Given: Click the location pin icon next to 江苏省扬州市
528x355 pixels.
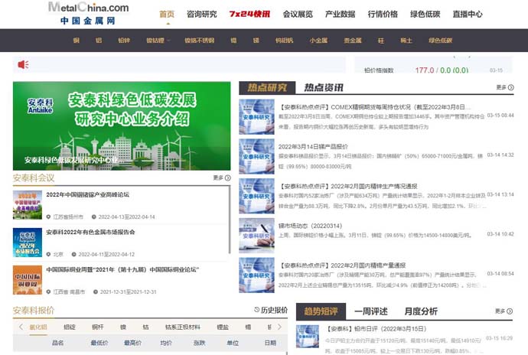Looking at the screenshot, I should click(48, 217).
